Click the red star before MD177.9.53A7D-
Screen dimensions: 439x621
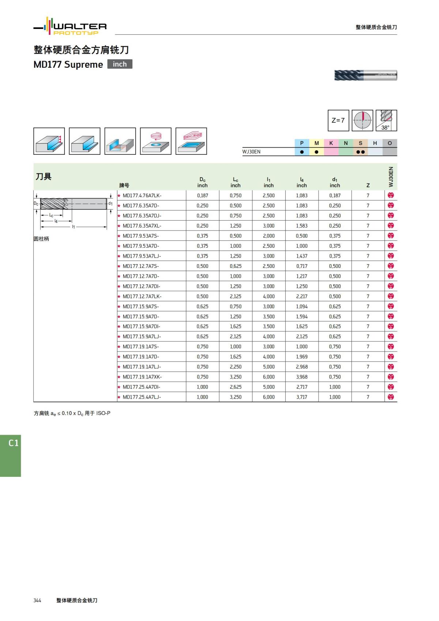(119, 246)
